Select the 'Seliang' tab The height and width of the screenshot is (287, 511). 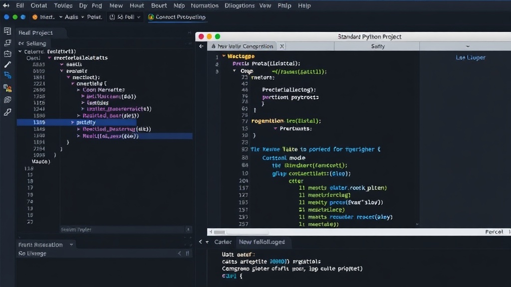(x=32, y=43)
